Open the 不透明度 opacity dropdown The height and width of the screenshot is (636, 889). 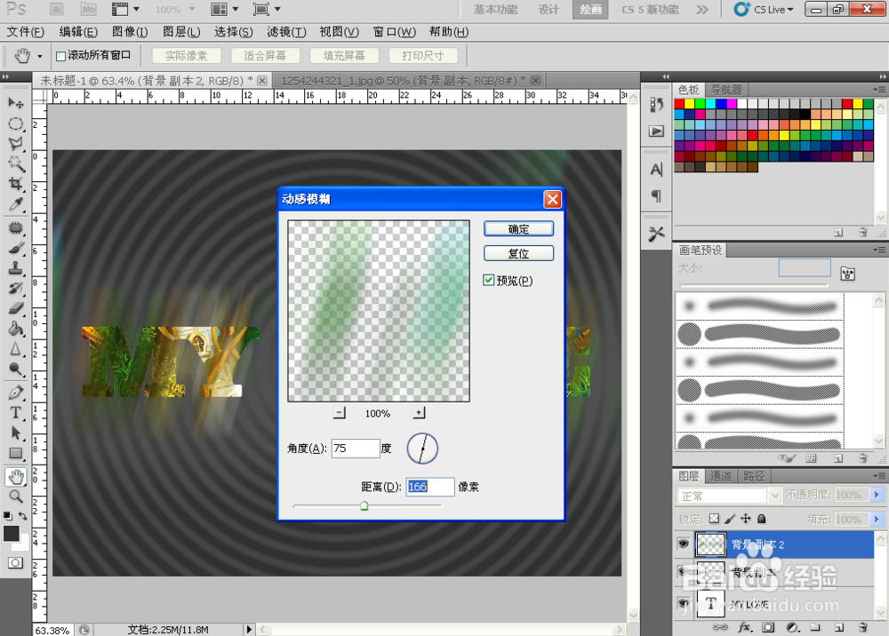[x=877, y=495]
